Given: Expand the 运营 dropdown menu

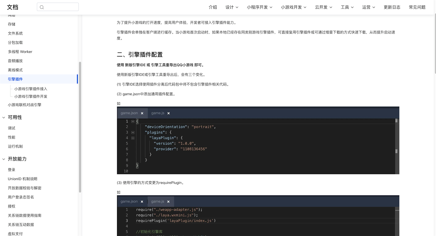Looking at the screenshot, I should (369, 7).
